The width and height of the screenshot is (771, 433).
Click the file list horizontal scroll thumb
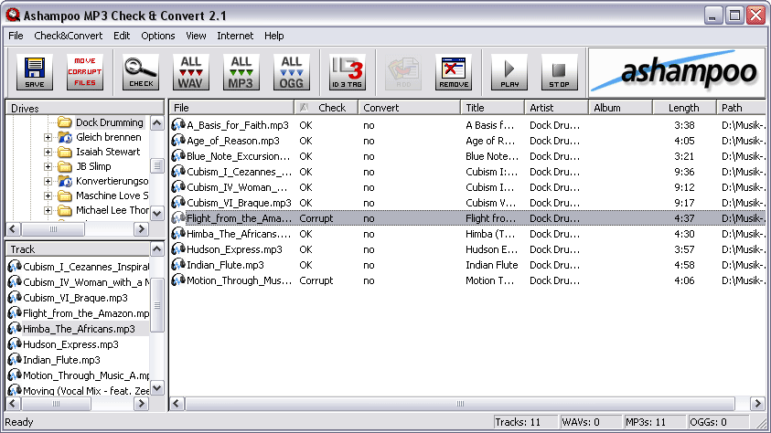pos(460,404)
